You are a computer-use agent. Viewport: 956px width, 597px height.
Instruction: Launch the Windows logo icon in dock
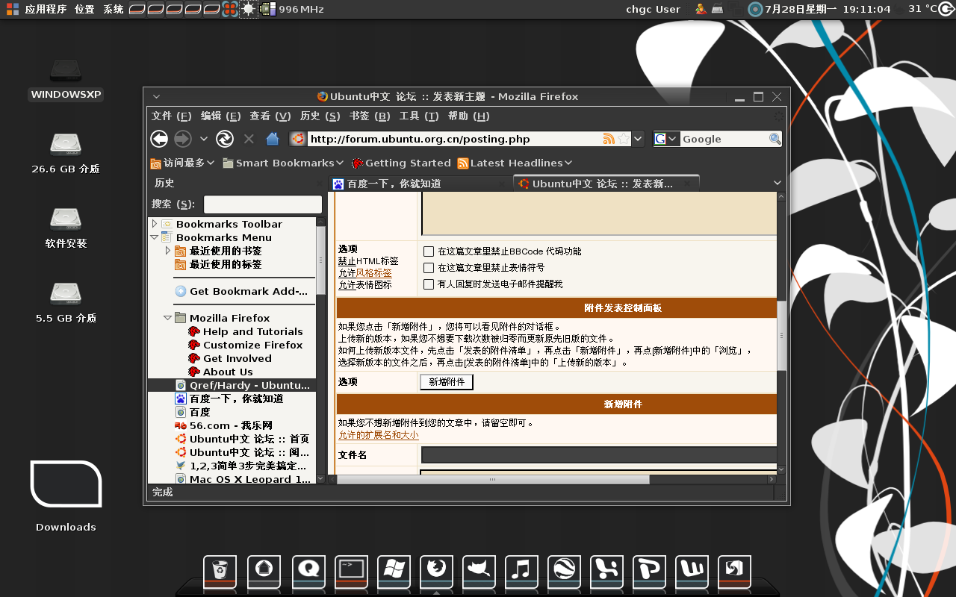(x=394, y=571)
